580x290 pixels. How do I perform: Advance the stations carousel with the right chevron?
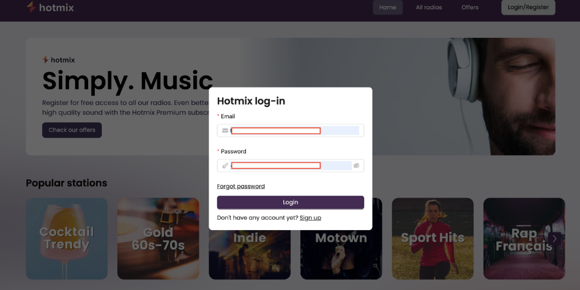[x=554, y=239]
